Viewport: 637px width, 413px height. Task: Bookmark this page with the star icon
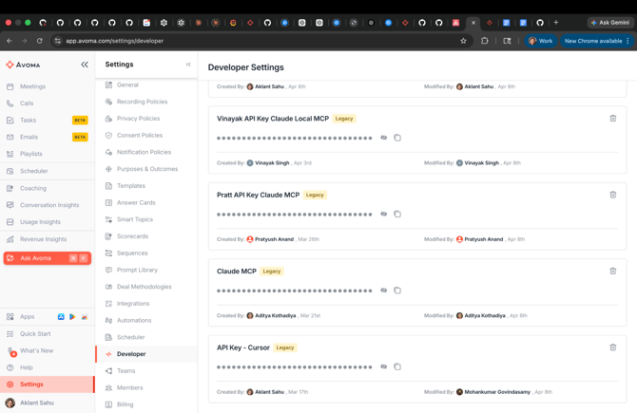click(463, 41)
